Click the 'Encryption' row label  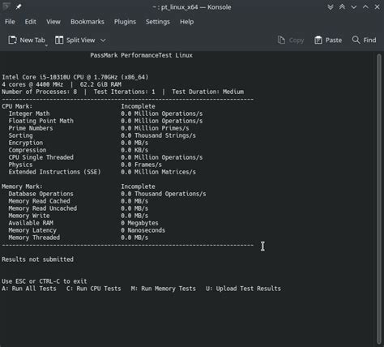coord(26,143)
